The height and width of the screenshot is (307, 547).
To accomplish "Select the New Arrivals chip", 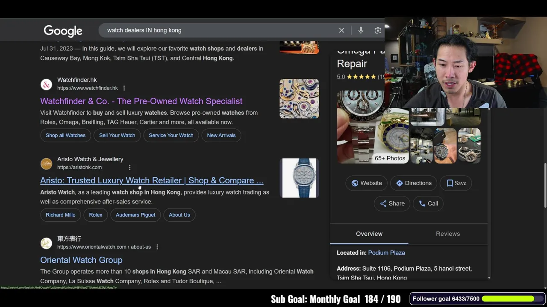I will click(221, 135).
